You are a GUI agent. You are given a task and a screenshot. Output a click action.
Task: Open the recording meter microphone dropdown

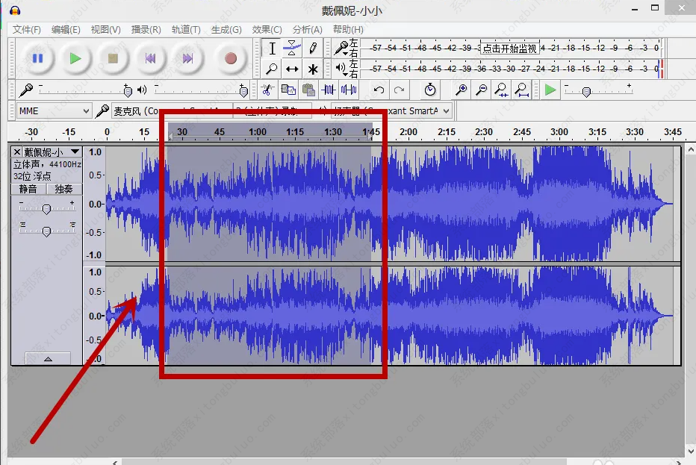pos(342,48)
